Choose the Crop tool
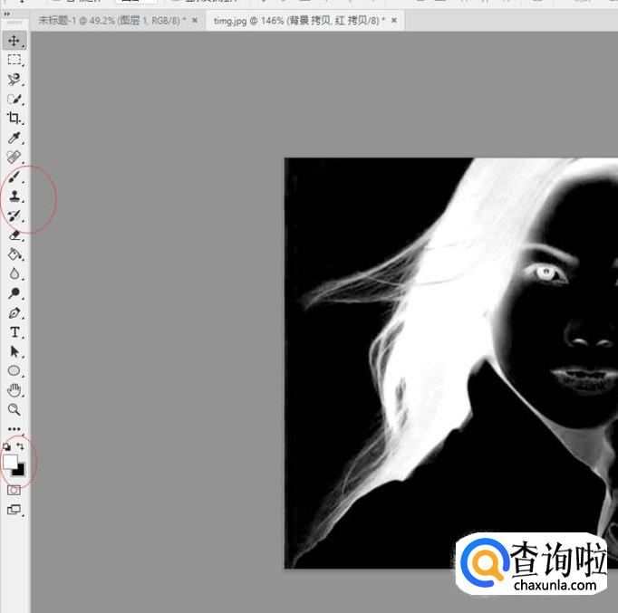 [x=14, y=119]
